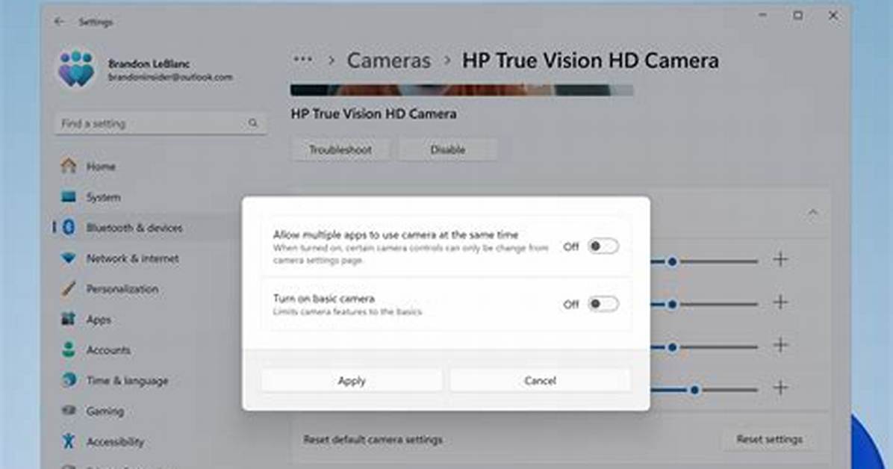This screenshot has height=469, width=893.
Task: Click plus icon beside the second slider
Action: pos(781,302)
